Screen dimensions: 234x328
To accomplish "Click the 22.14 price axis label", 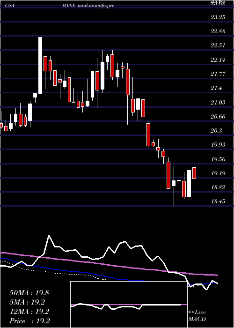I will 218,60.
